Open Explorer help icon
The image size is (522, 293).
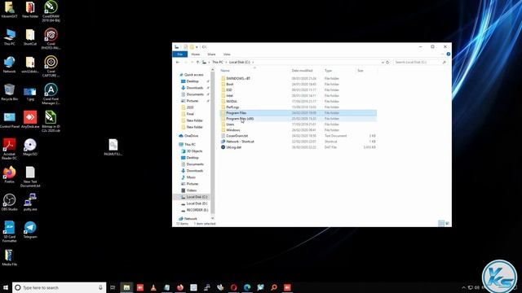pyautogui.click(x=449, y=55)
